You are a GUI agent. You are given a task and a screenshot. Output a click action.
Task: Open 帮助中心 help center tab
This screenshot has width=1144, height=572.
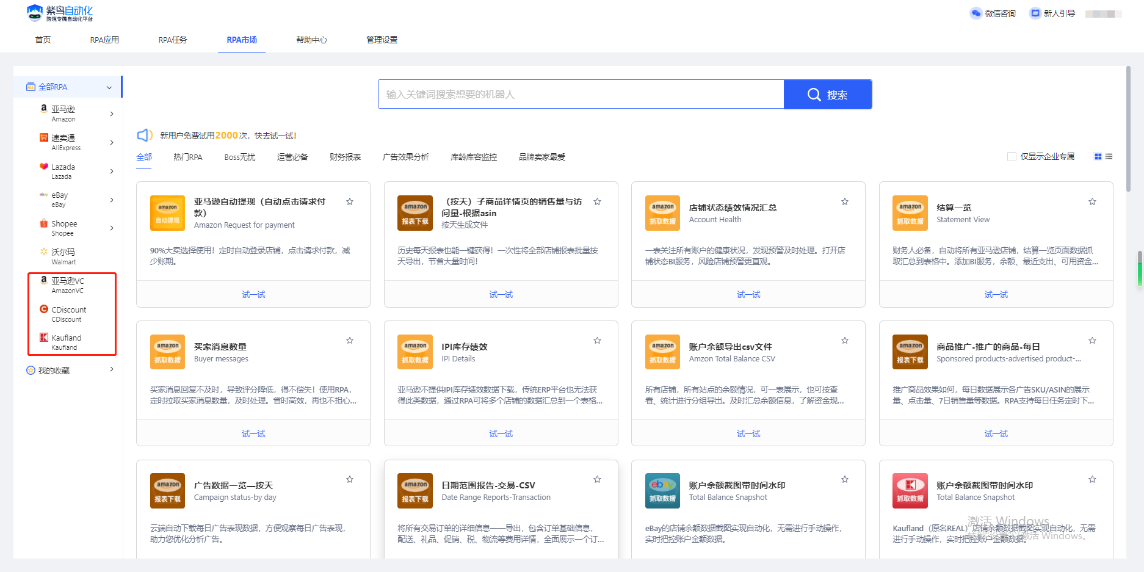pos(311,40)
